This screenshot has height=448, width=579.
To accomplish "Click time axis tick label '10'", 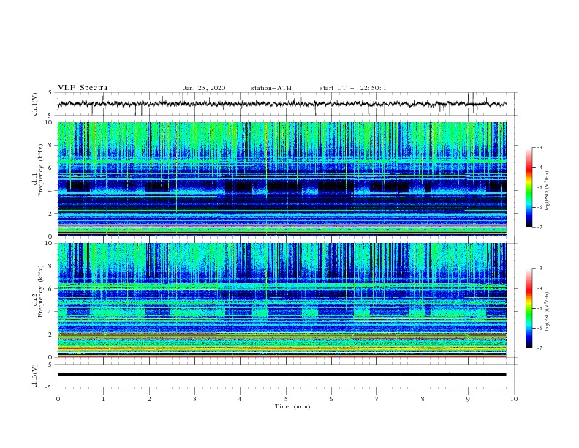I will click(514, 399).
